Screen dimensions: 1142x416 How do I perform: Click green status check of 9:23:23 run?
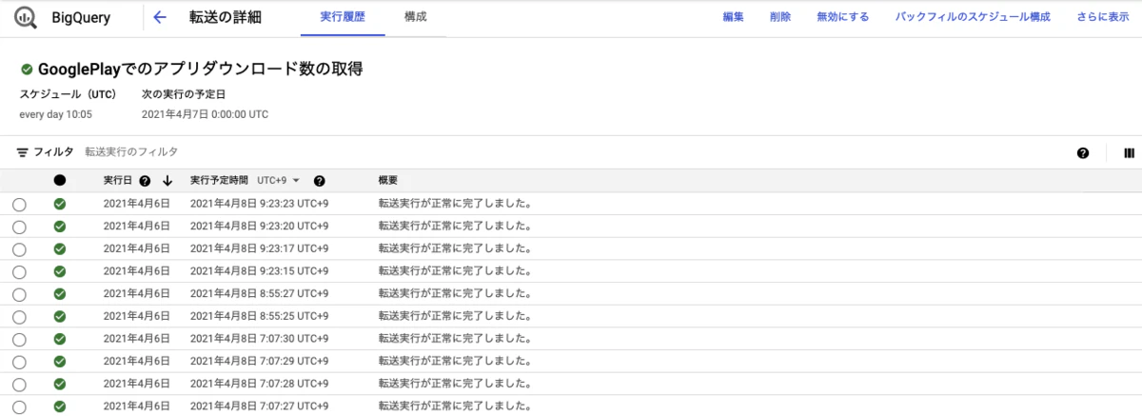60,204
